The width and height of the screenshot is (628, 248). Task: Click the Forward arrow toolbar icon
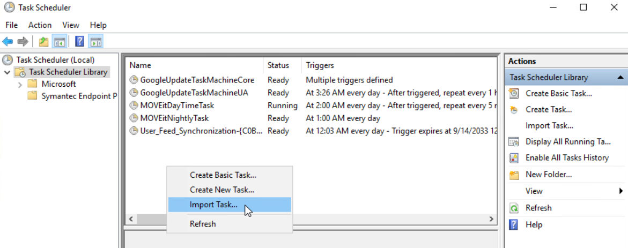pos(23,41)
